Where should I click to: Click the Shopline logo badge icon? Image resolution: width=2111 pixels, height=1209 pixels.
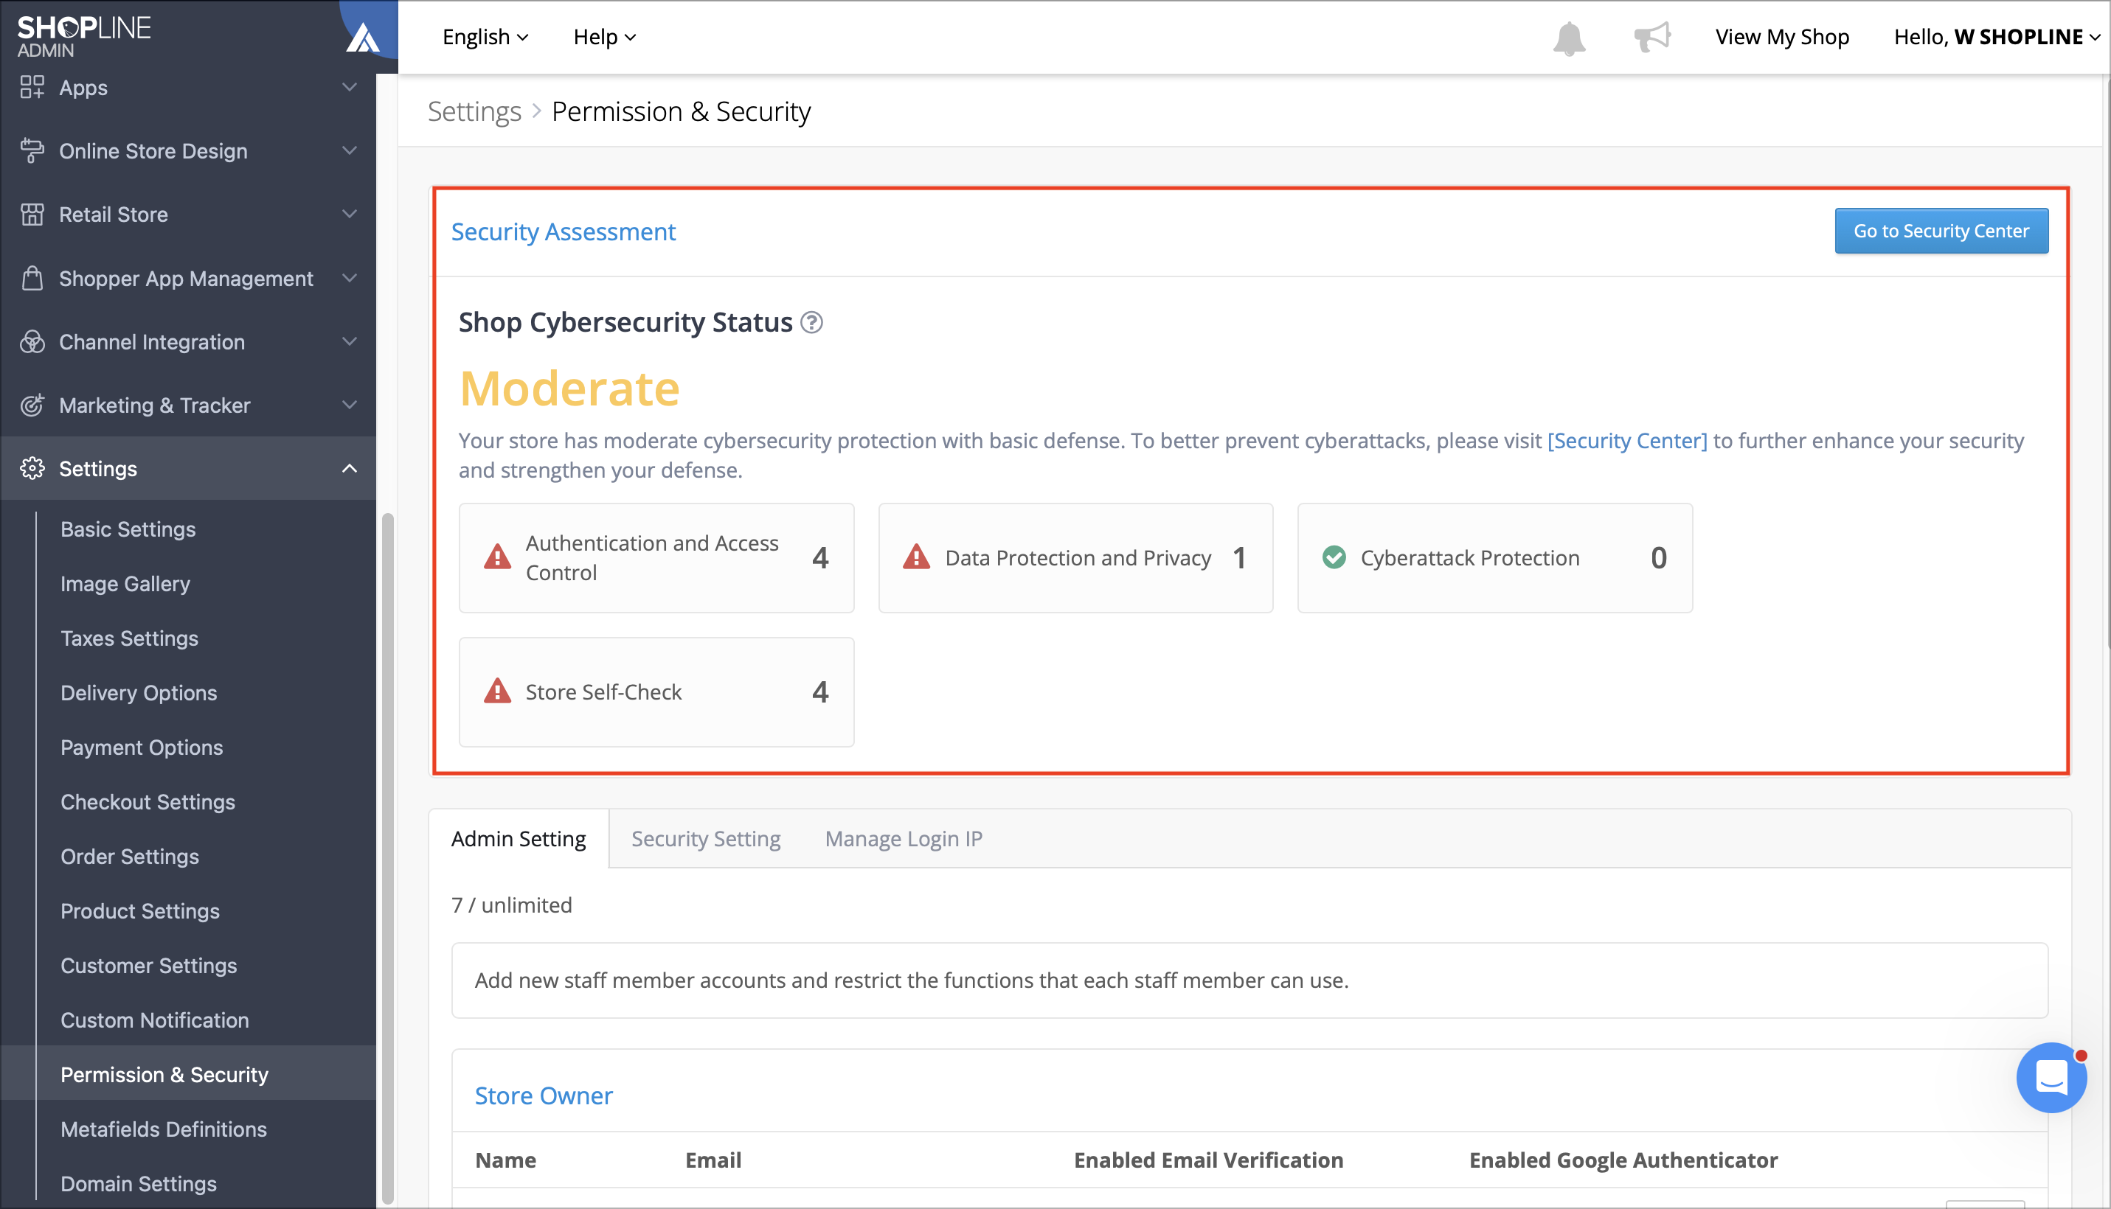tap(363, 38)
